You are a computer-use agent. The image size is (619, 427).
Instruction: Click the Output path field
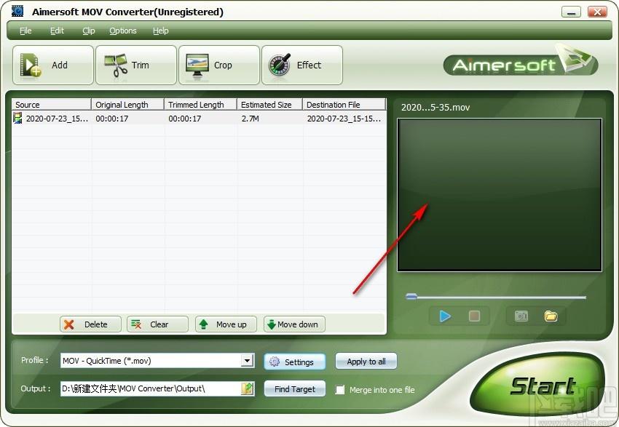[x=149, y=388]
